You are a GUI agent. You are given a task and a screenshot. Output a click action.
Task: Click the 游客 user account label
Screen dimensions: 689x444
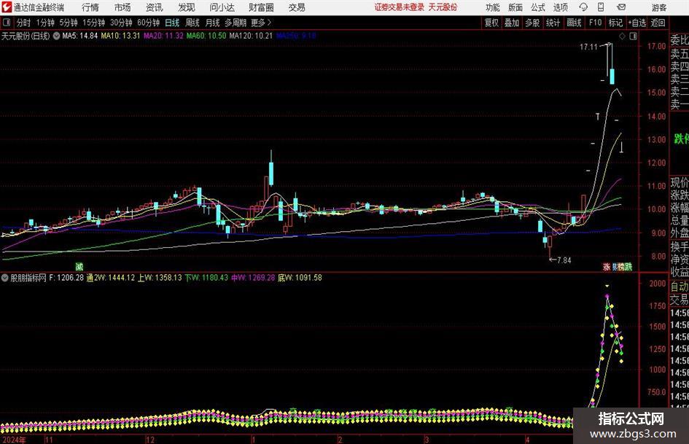click(x=658, y=7)
